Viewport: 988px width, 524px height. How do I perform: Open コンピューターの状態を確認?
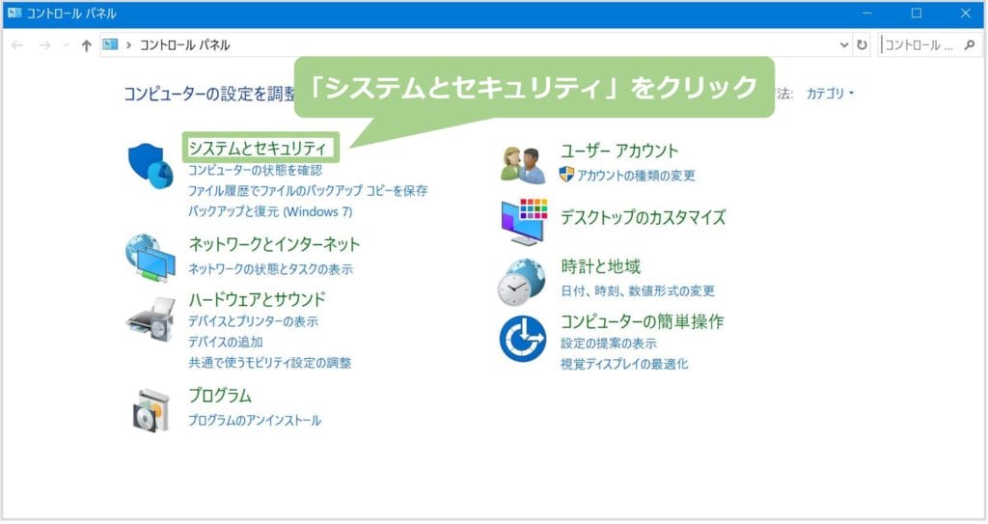255,170
